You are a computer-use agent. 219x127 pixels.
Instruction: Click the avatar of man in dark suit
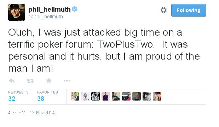pyautogui.click(x=106, y=96)
